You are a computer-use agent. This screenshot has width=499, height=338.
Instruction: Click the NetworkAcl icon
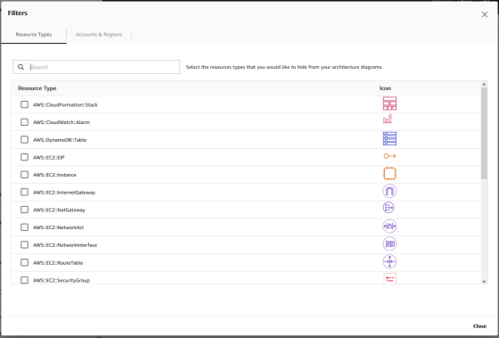pyautogui.click(x=389, y=227)
